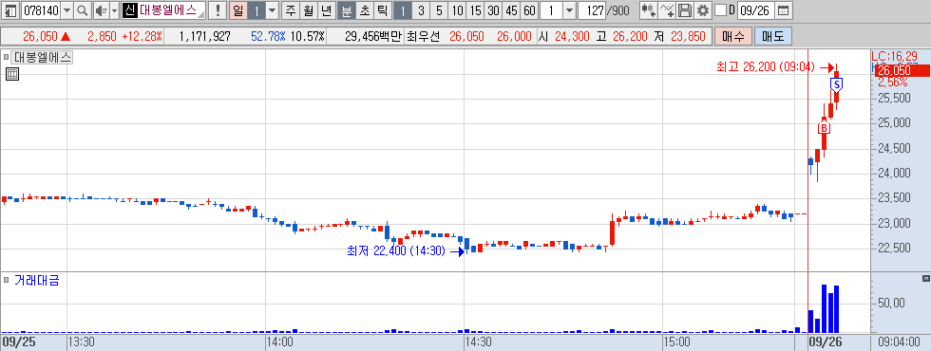Open the stock code search magnifier

point(82,10)
